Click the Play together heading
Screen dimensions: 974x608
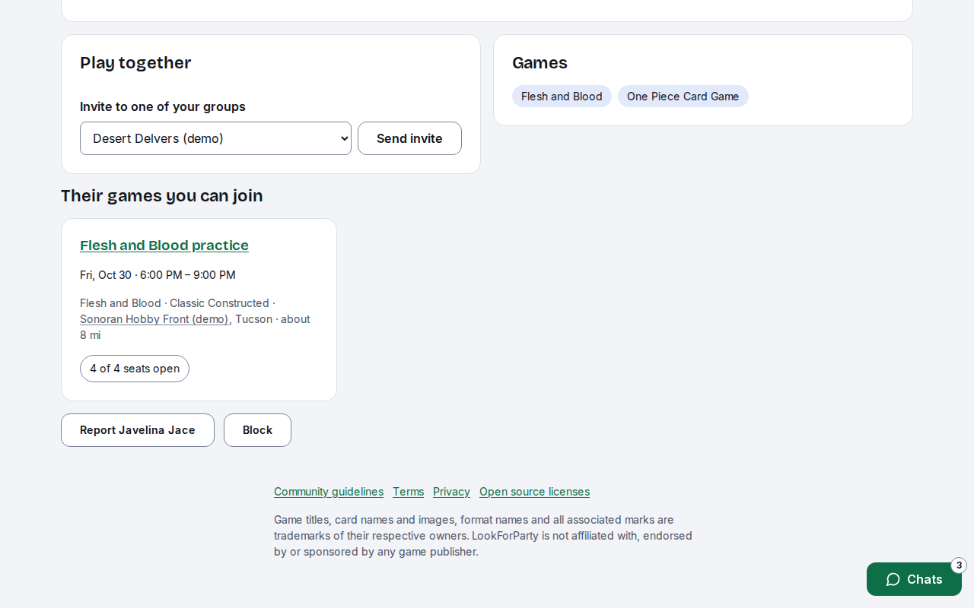[135, 63]
